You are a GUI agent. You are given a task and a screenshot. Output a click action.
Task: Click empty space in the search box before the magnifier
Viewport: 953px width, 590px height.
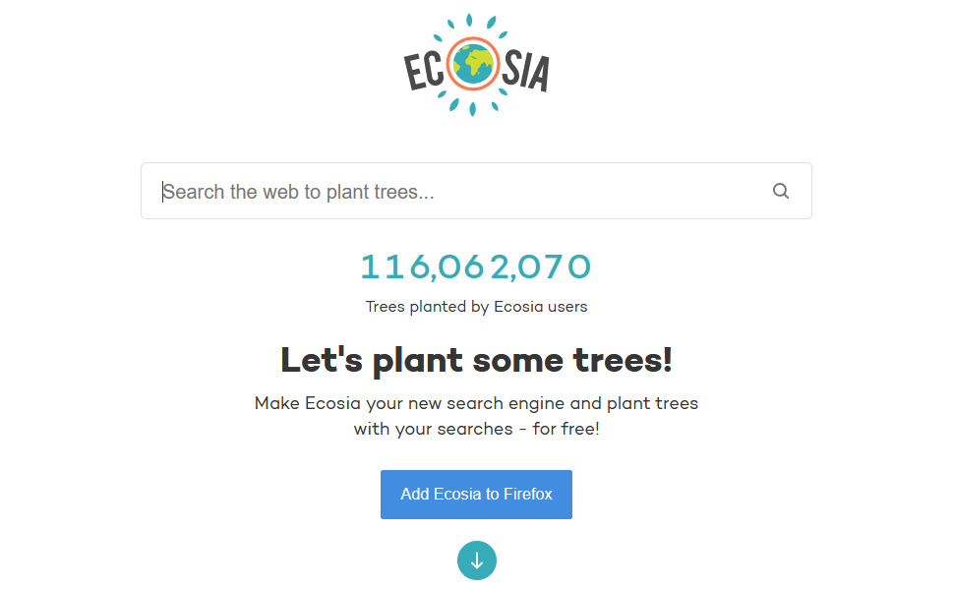coord(602,191)
